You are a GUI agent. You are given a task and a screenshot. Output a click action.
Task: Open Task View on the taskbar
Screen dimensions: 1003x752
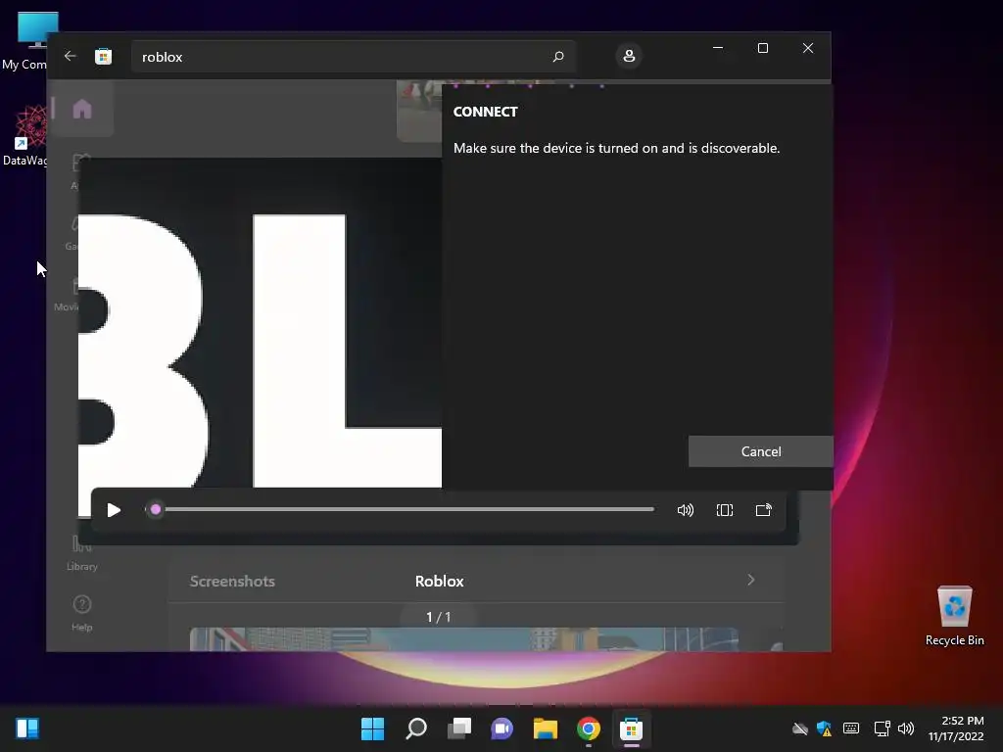click(x=459, y=728)
